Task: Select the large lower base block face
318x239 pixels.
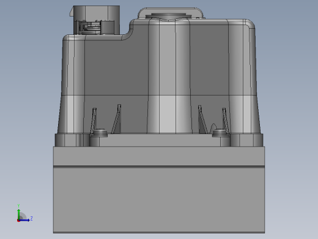Action: click(x=159, y=200)
